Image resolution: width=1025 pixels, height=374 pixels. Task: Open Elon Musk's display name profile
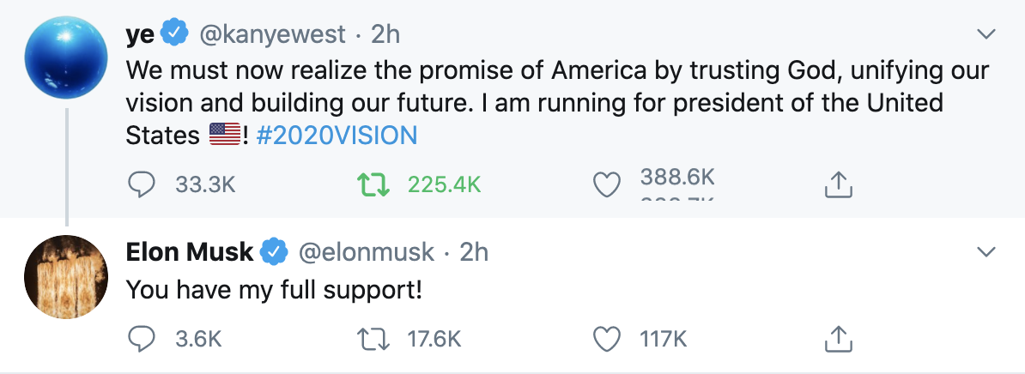(190, 252)
